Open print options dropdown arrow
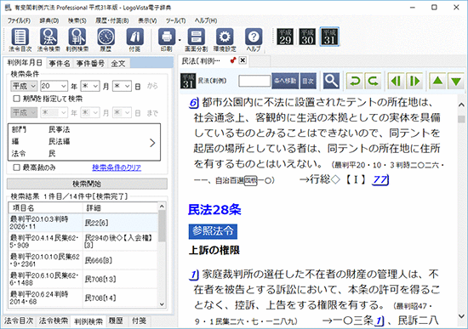The image size is (468, 329). (180, 39)
